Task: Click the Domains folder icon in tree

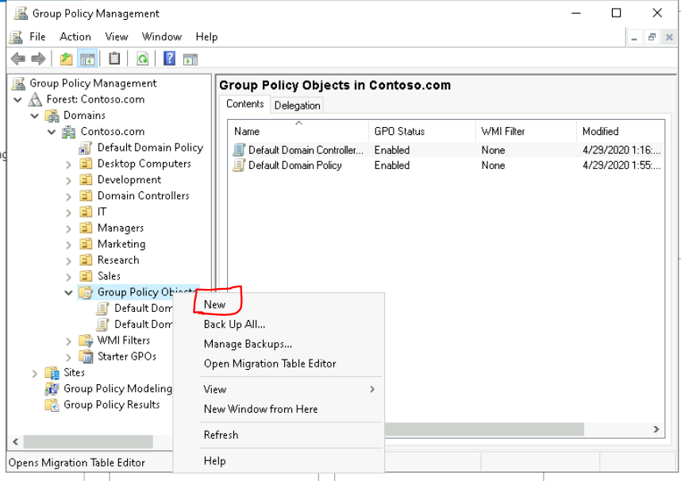Action: point(52,116)
